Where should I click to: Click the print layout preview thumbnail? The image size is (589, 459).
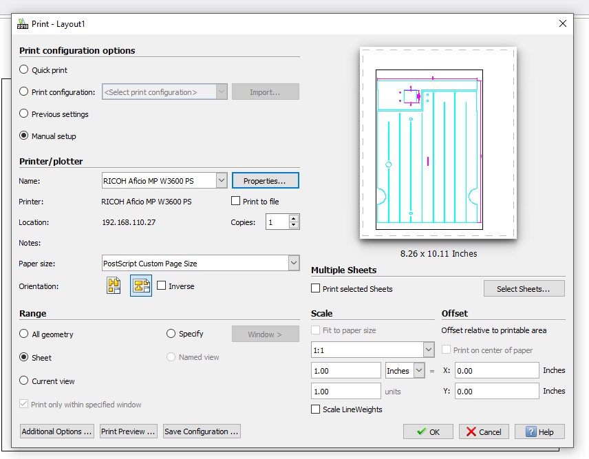(x=438, y=142)
